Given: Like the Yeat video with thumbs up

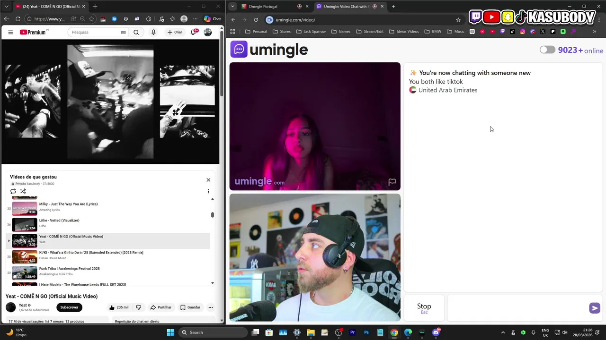Looking at the screenshot, I should click(119, 307).
